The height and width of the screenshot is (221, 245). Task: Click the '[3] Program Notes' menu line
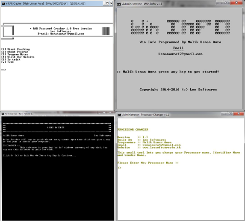[x=15, y=55]
